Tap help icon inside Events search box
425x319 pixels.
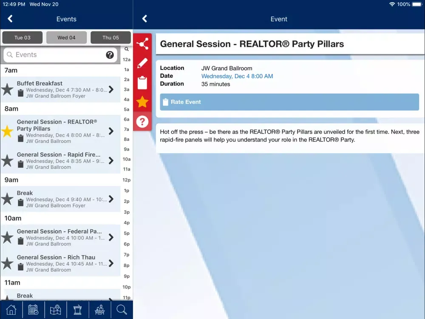pyautogui.click(x=110, y=55)
